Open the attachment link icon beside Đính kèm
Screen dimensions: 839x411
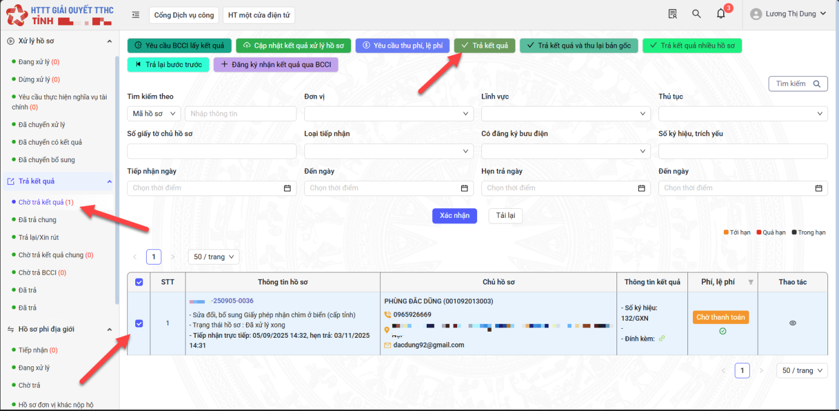662,338
